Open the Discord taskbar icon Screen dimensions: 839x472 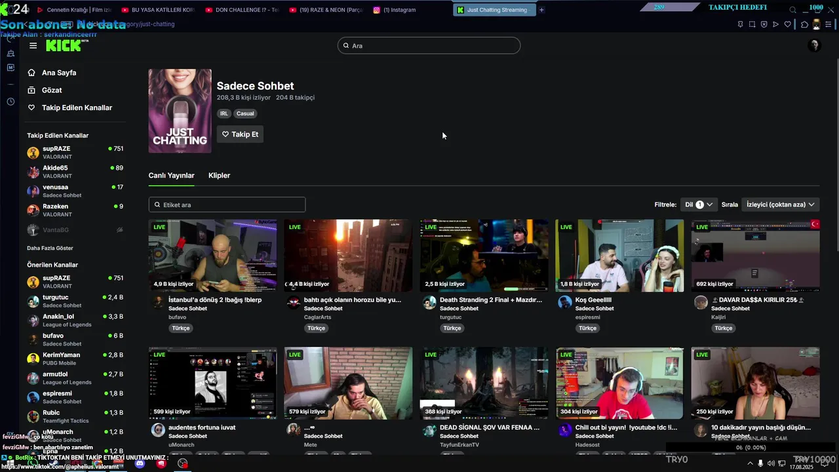coord(140,463)
